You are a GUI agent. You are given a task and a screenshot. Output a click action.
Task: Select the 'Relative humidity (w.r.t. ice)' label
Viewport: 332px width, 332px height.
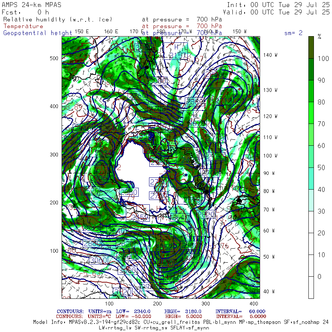(x=58, y=20)
